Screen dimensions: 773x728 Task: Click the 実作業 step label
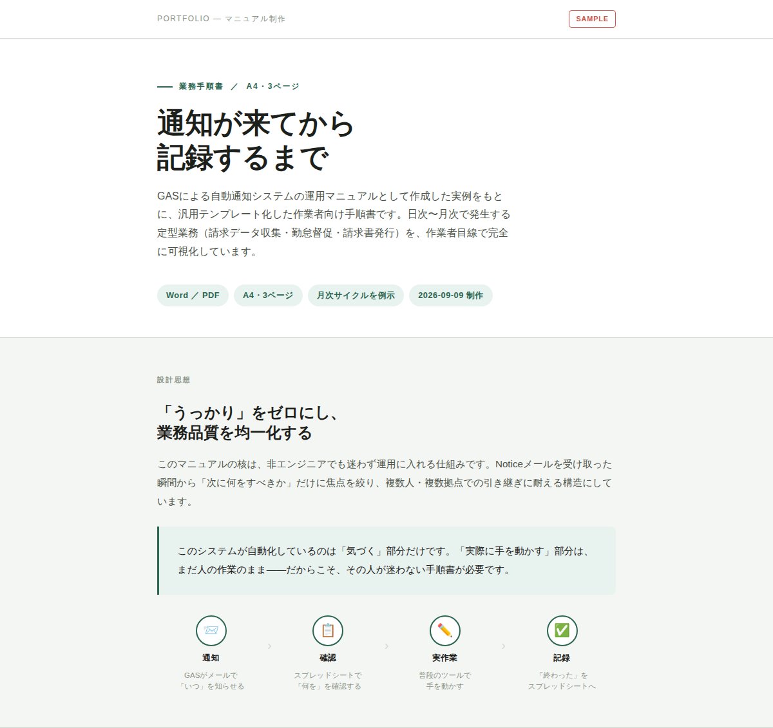click(445, 658)
